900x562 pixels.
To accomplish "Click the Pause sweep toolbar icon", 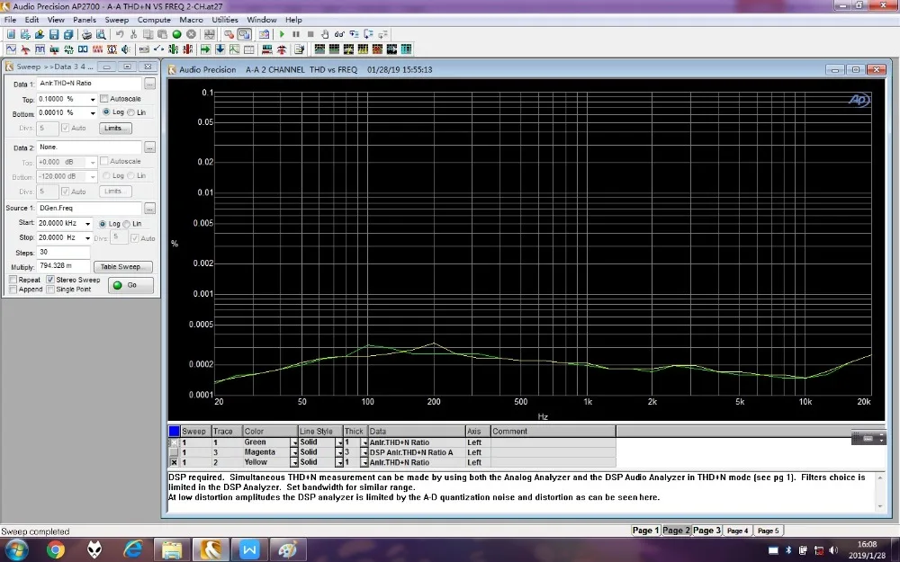I will pyautogui.click(x=295, y=34).
